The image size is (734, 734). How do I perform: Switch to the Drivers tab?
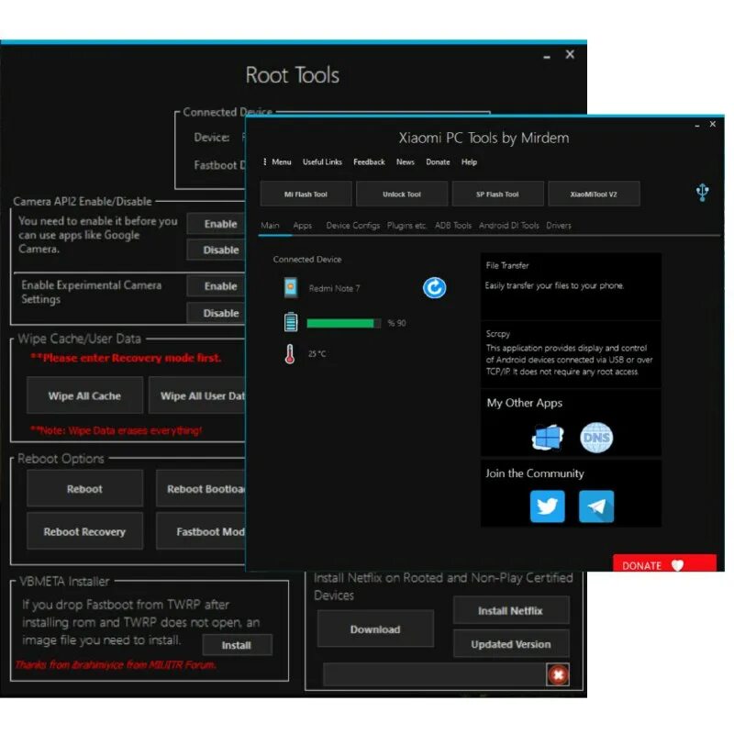tap(559, 225)
